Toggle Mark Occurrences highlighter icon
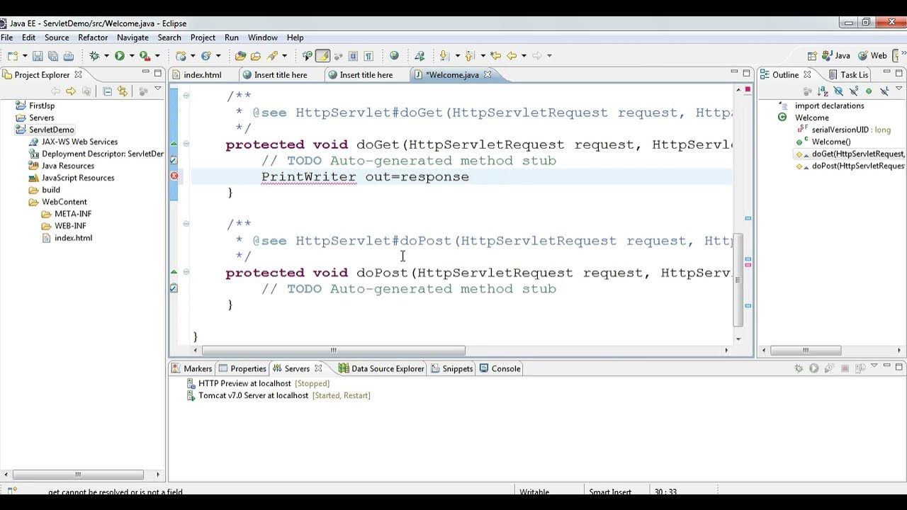The height and width of the screenshot is (510, 907). coord(322,55)
